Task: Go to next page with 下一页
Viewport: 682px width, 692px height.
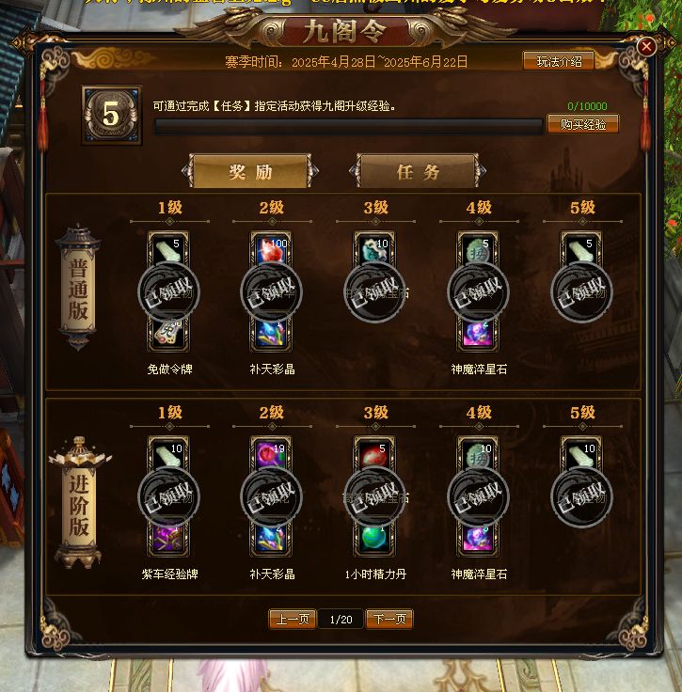Action: pyautogui.click(x=389, y=619)
